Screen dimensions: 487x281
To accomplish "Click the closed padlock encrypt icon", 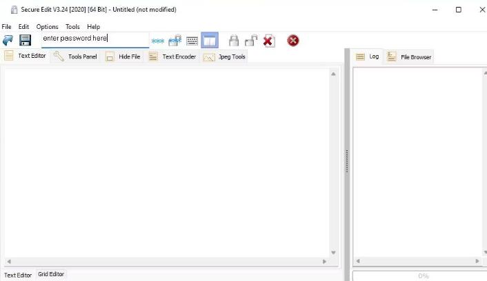I will [x=234, y=41].
